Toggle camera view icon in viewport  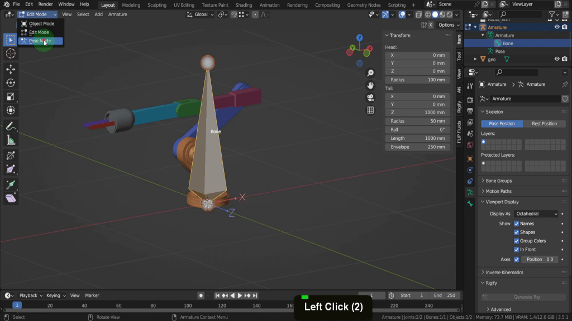370,98
